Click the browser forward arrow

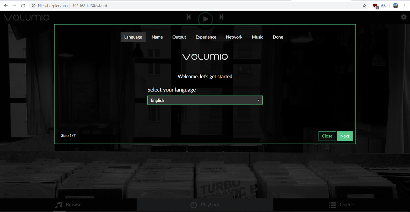tap(14, 6)
